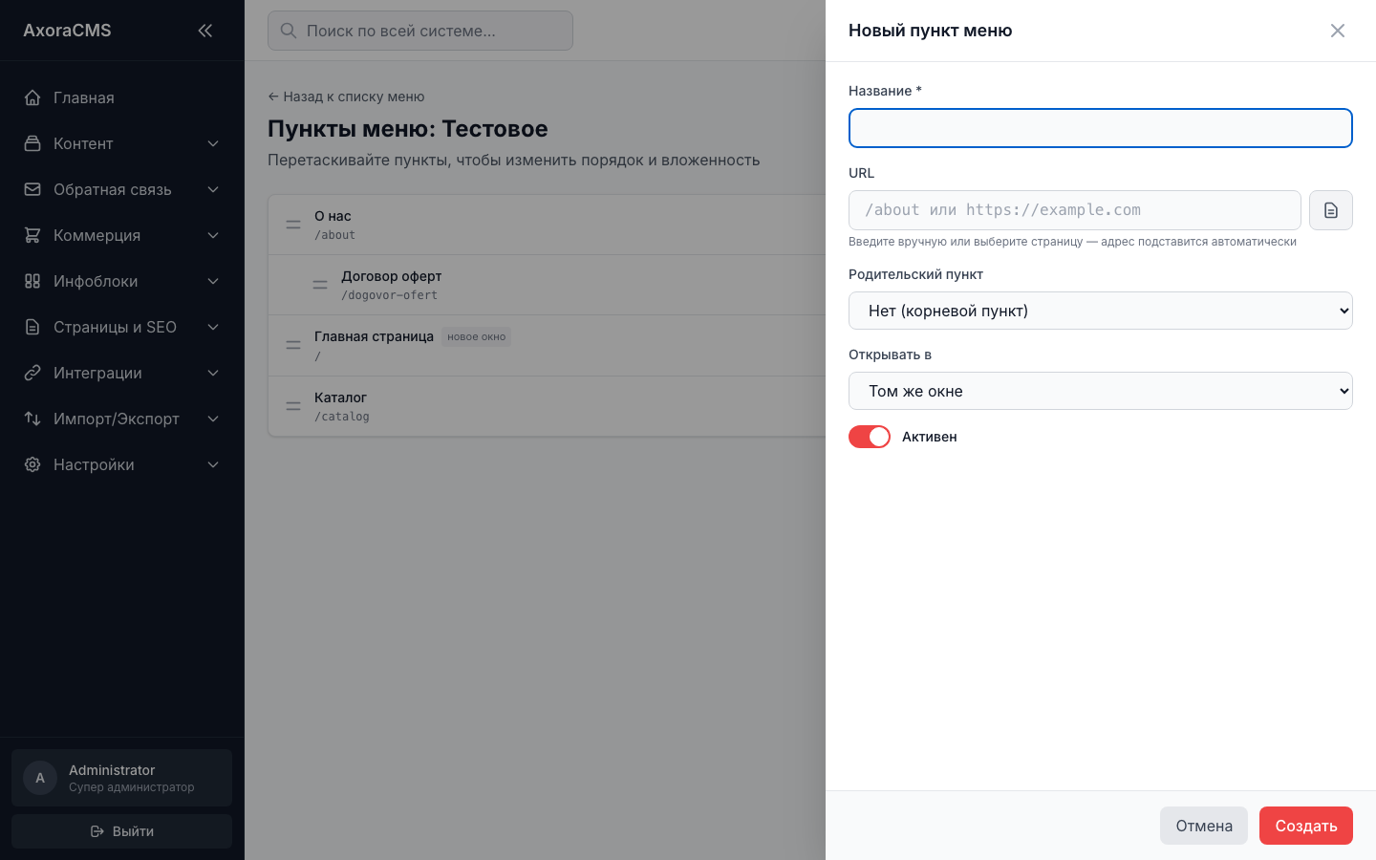Click the arrows icon for Импорт/Экспорт

click(32, 419)
